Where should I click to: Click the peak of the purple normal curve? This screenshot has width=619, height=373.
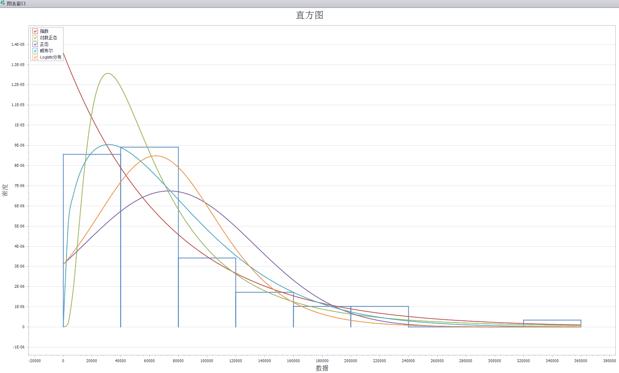[169, 191]
